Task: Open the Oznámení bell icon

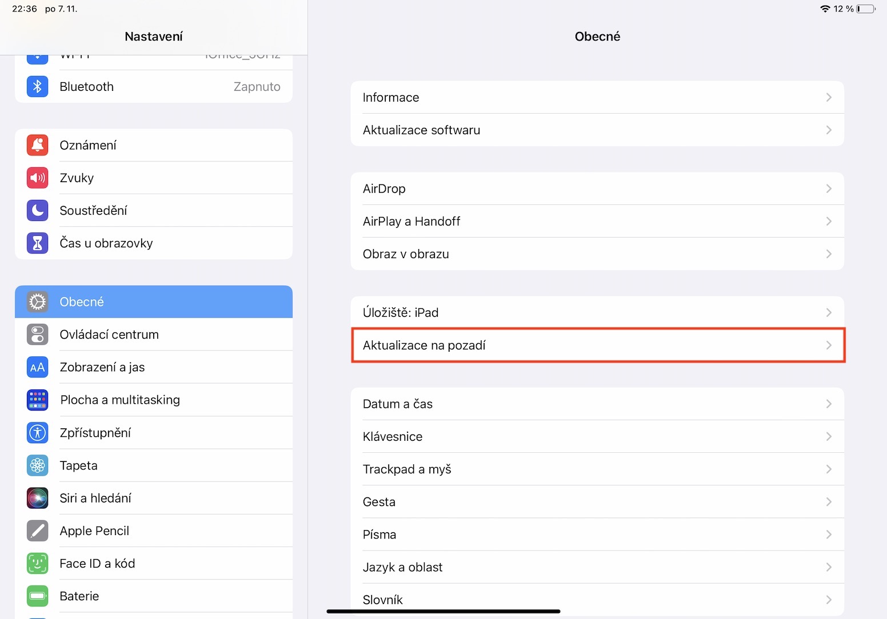Action: tap(38, 145)
